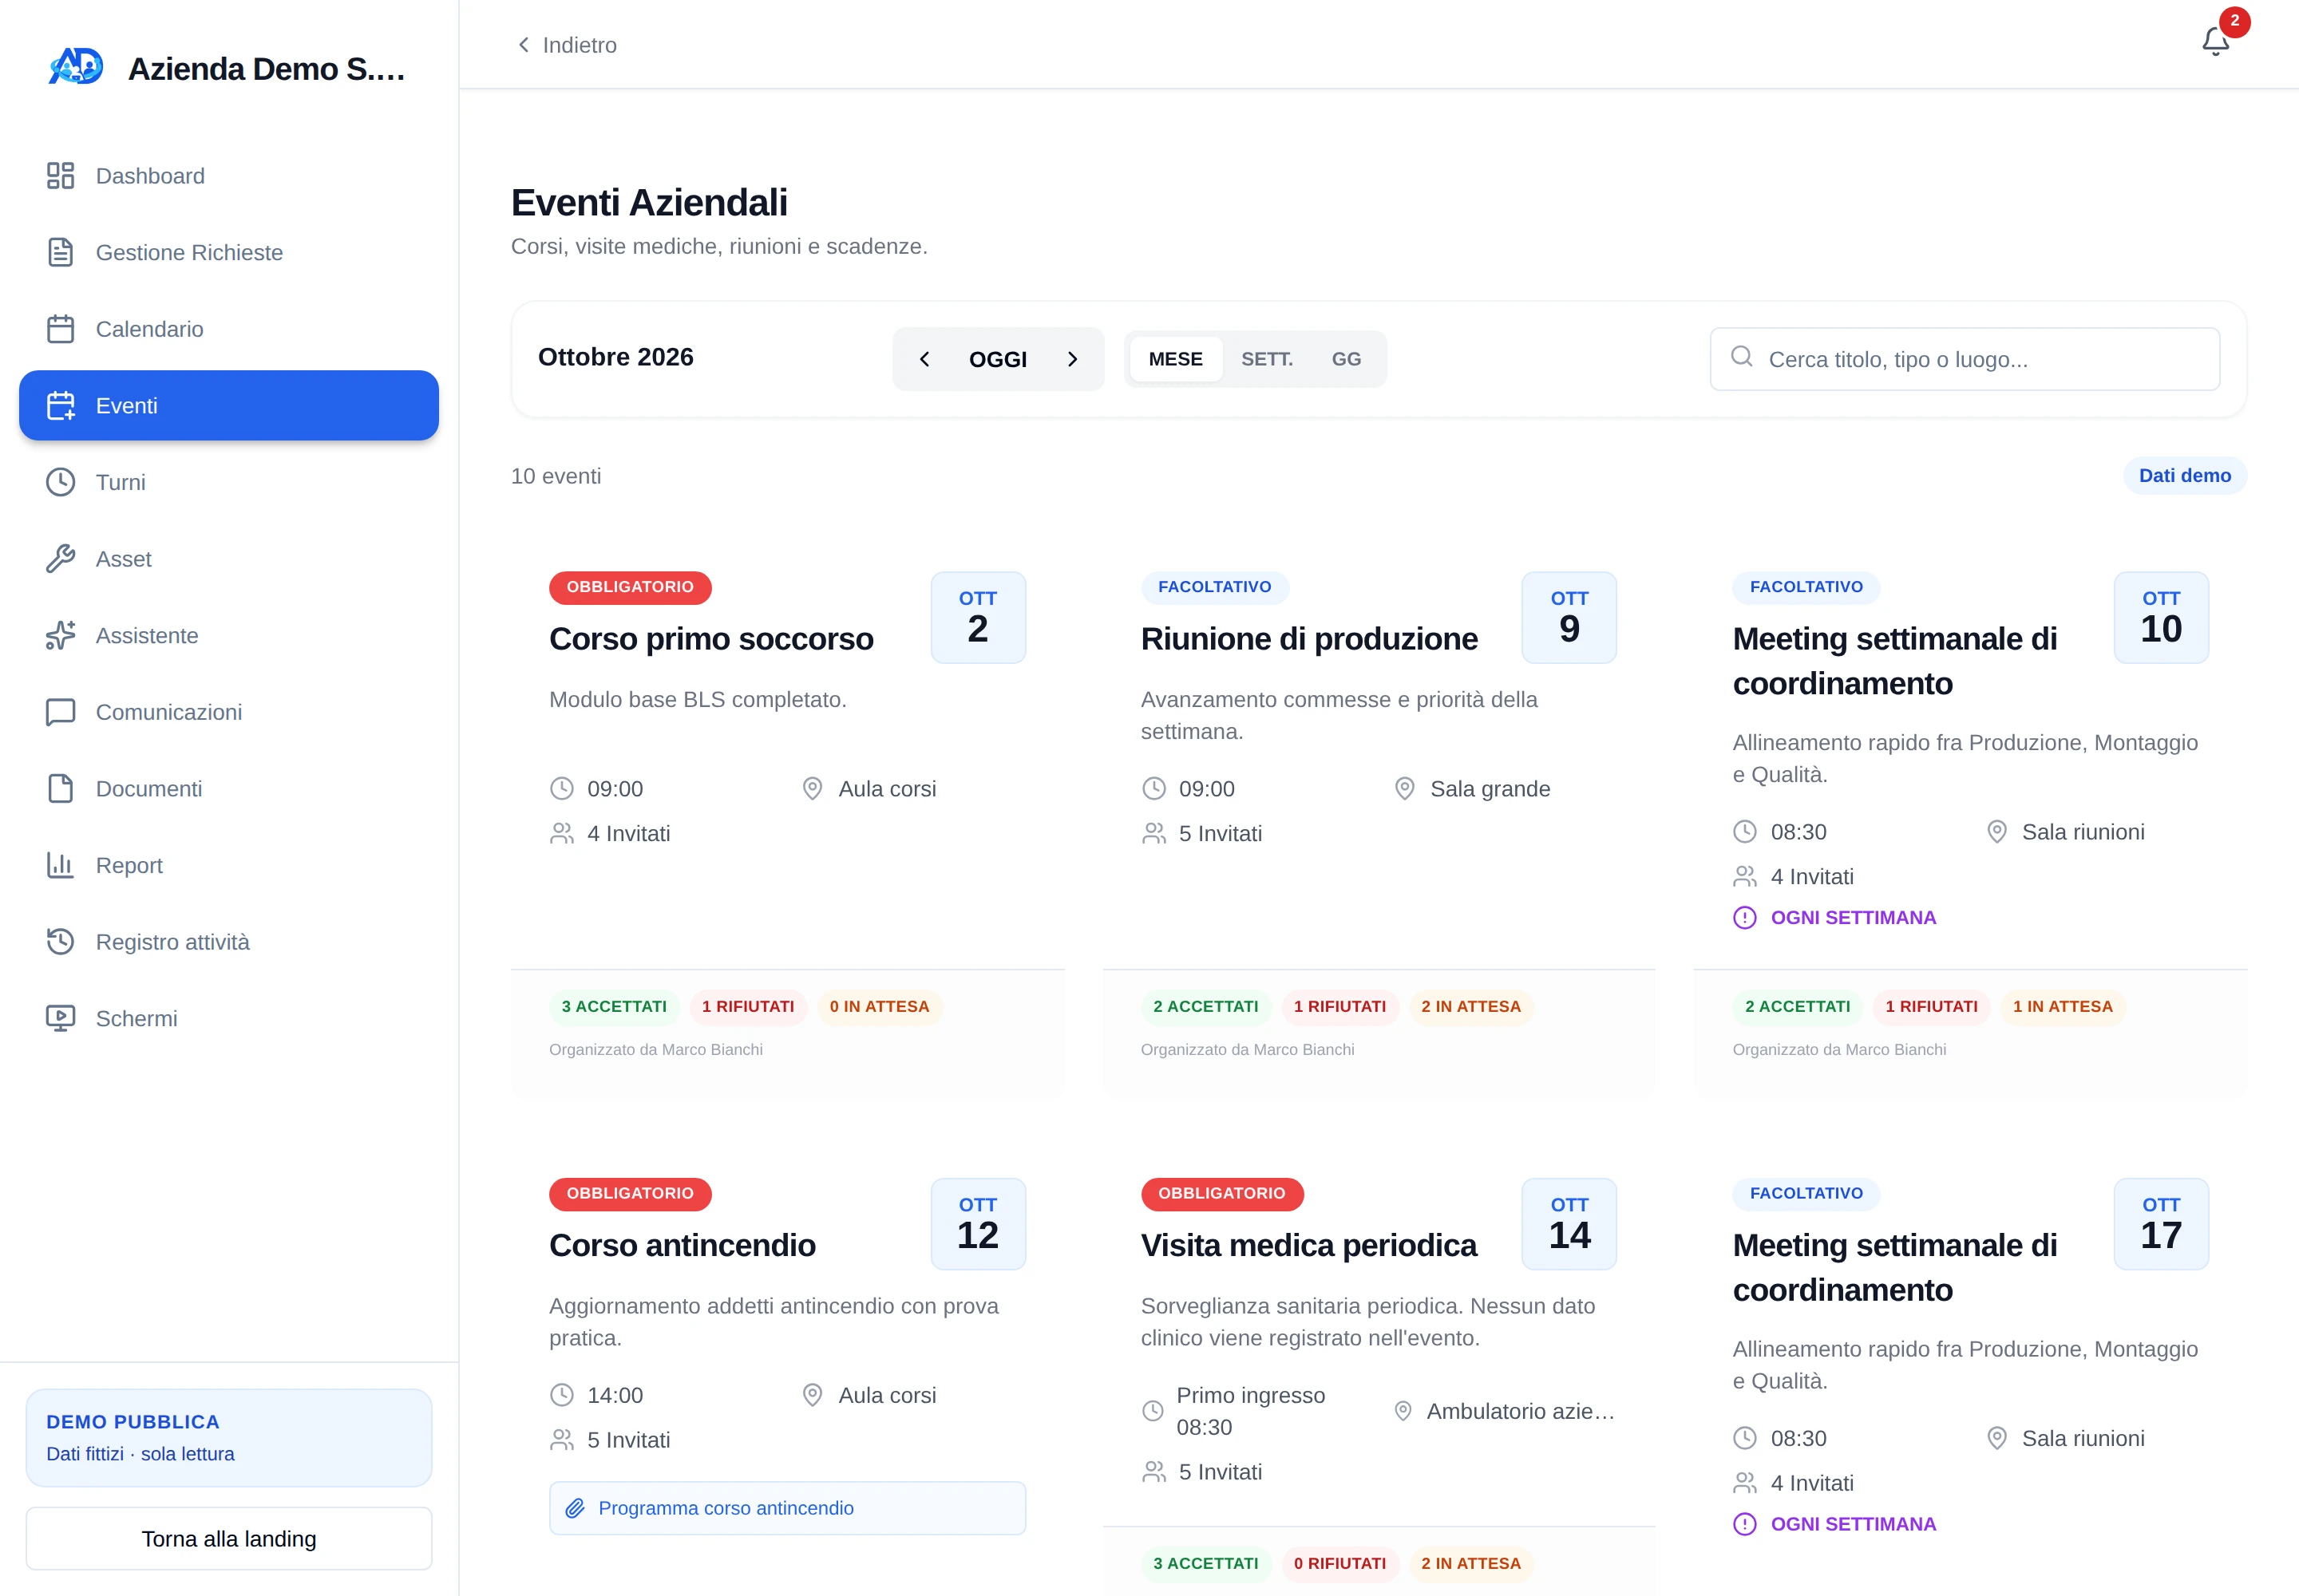Click the Report bar chart icon
The image size is (2299, 1596).
click(60, 865)
